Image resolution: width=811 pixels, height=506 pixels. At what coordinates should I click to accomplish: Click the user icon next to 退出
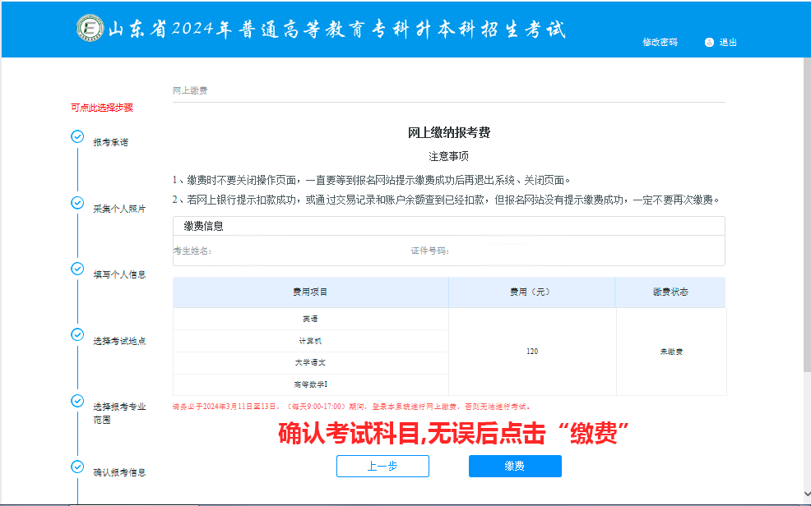(708, 42)
